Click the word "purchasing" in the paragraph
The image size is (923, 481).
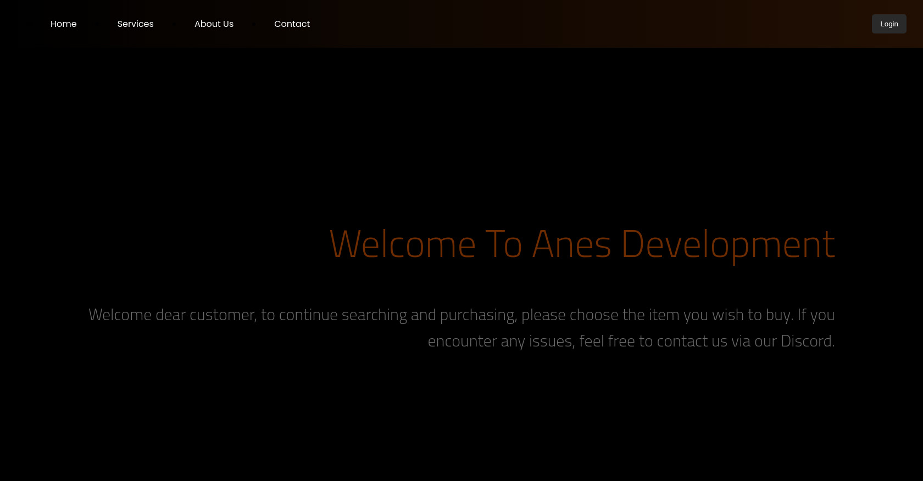[478, 315]
